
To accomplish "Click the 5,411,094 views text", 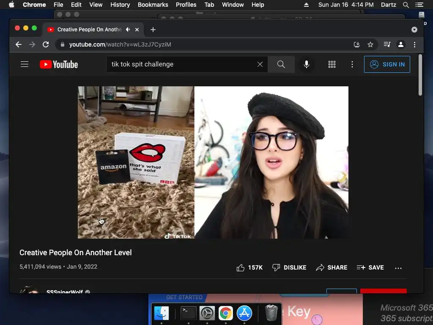I will (x=40, y=267).
